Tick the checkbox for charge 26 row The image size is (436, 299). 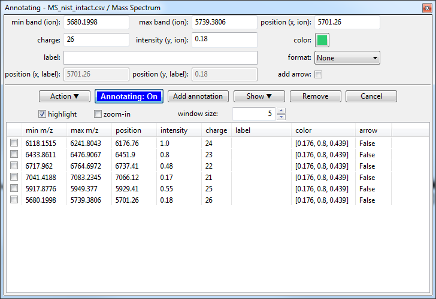click(14, 200)
